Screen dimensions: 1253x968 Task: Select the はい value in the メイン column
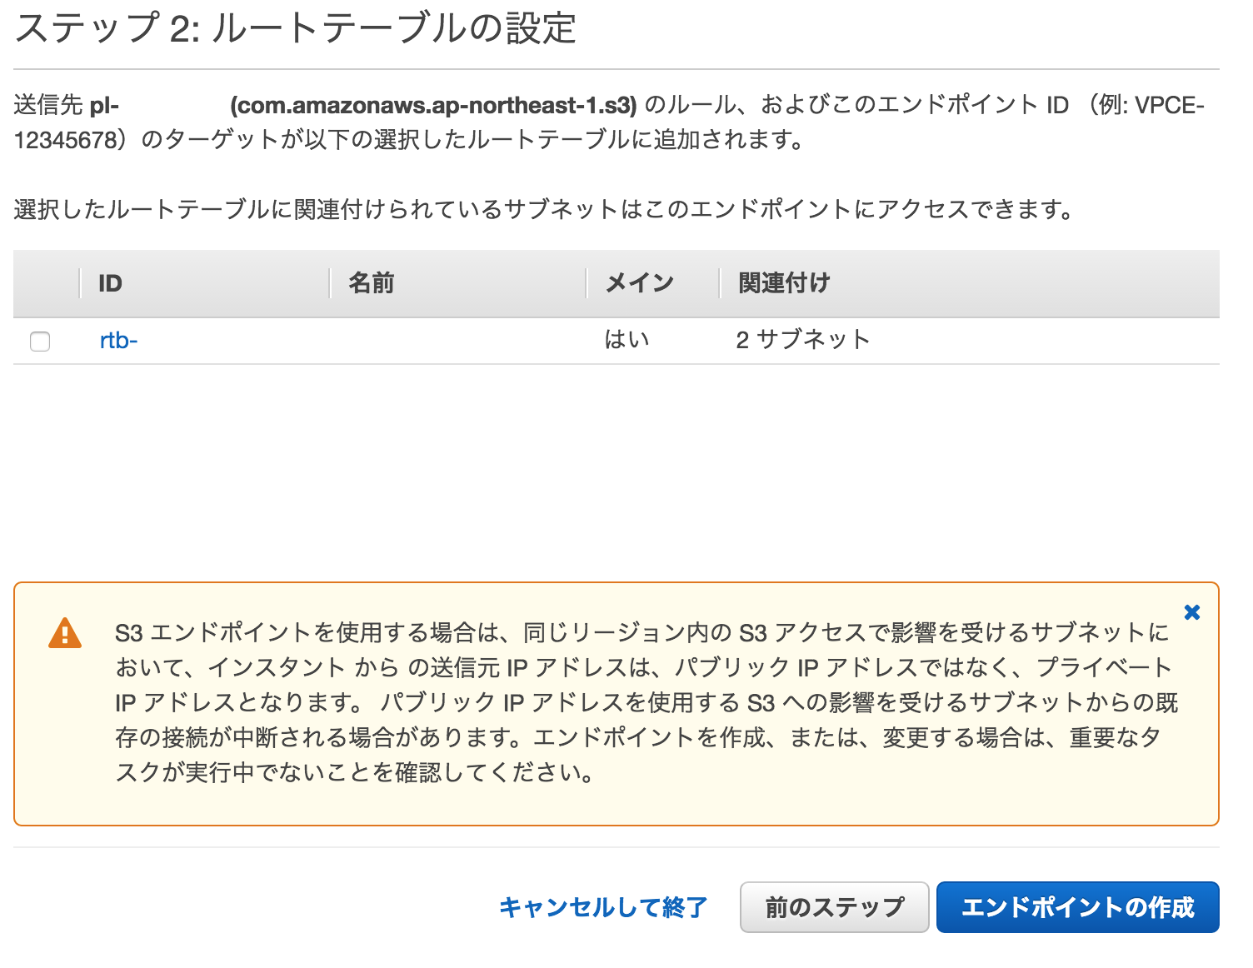626,340
